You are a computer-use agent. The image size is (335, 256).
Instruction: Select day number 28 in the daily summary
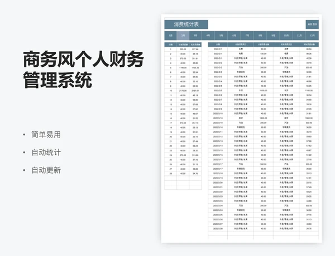(171, 174)
